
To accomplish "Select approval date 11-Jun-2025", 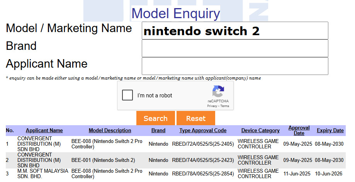I will click(297, 173).
